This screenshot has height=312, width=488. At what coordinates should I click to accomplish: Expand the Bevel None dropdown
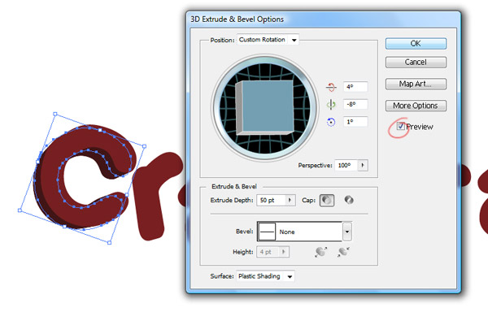coord(347,232)
